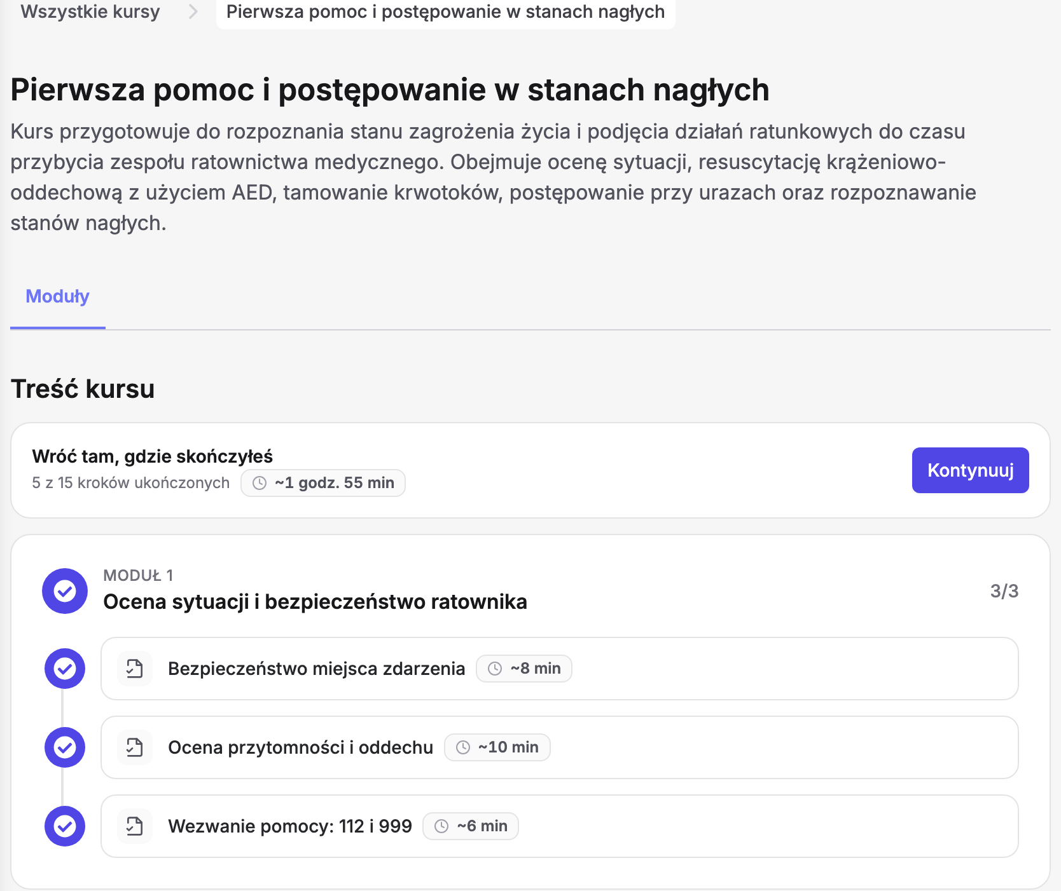Screen dimensions: 1061x891
Task: Click the Module 1 completed checkmark icon
Action: click(65, 591)
